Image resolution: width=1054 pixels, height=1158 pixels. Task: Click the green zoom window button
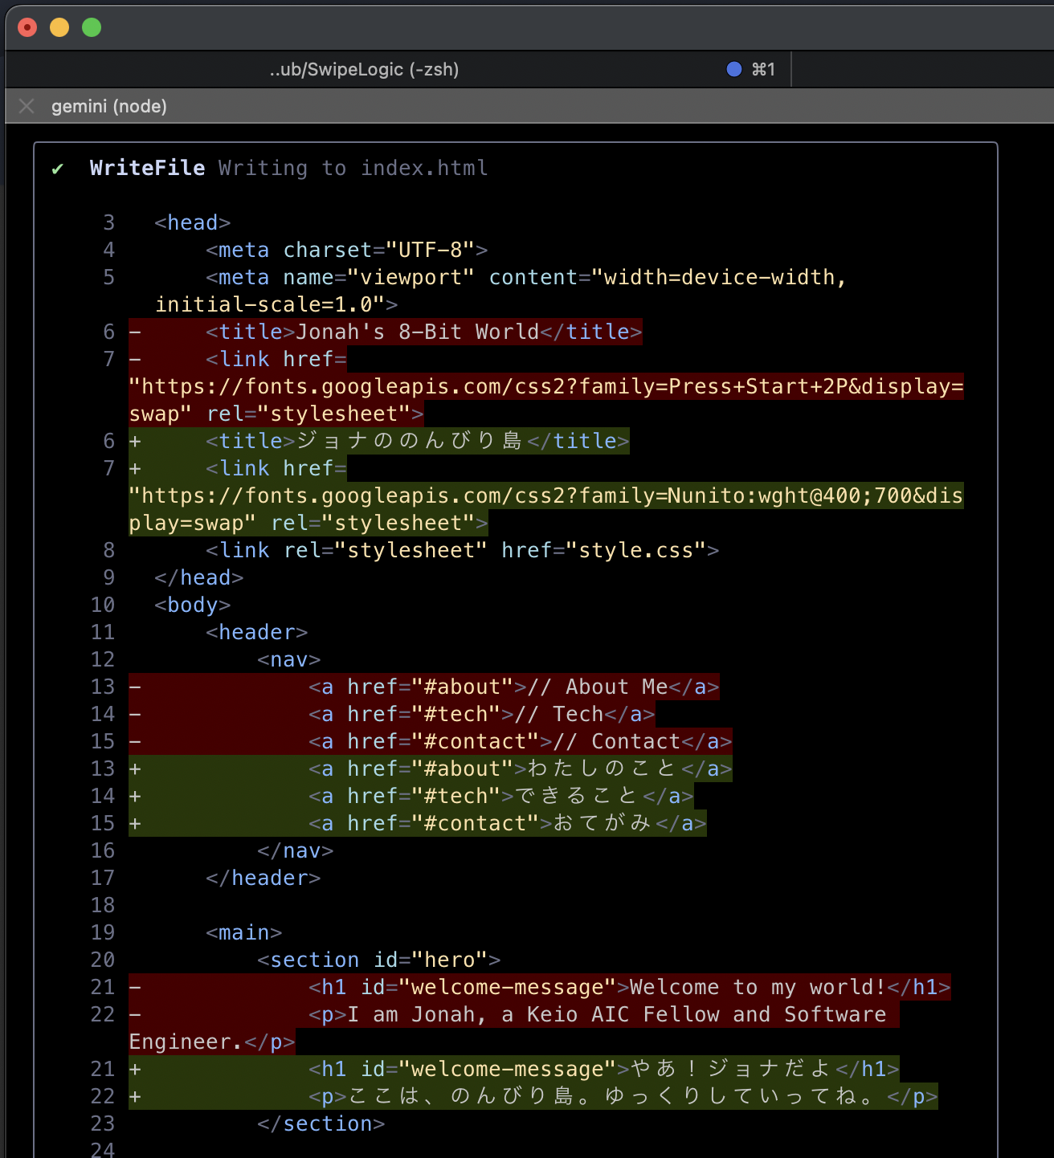pyautogui.click(x=92, y=27)
